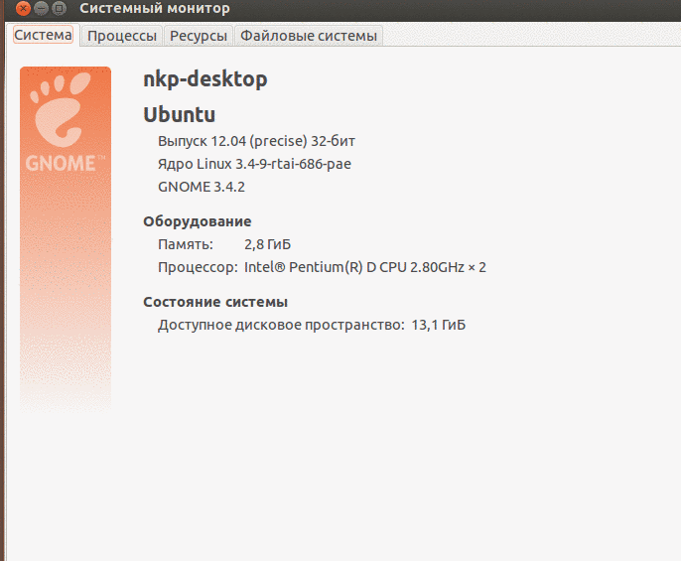Click the Процессор label
This screenshot has width=681, height=561.
199,267
